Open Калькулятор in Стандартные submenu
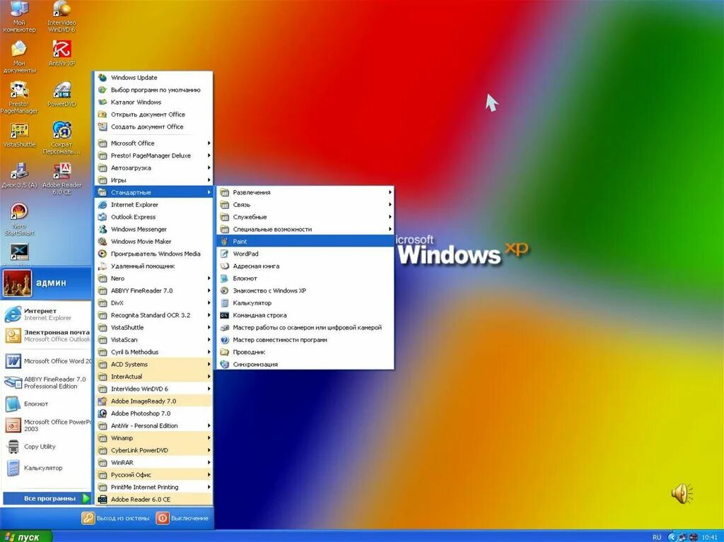 click(305, 303)
